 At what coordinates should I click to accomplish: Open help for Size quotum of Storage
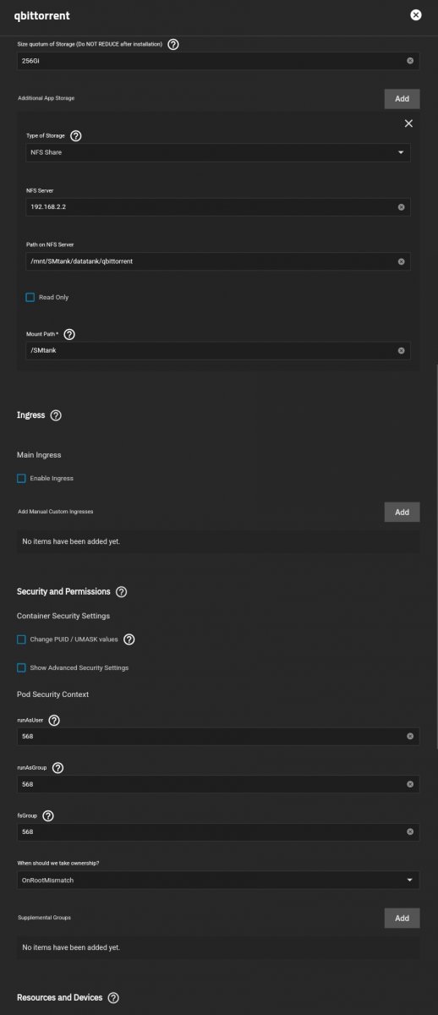[x=173, y=44]
